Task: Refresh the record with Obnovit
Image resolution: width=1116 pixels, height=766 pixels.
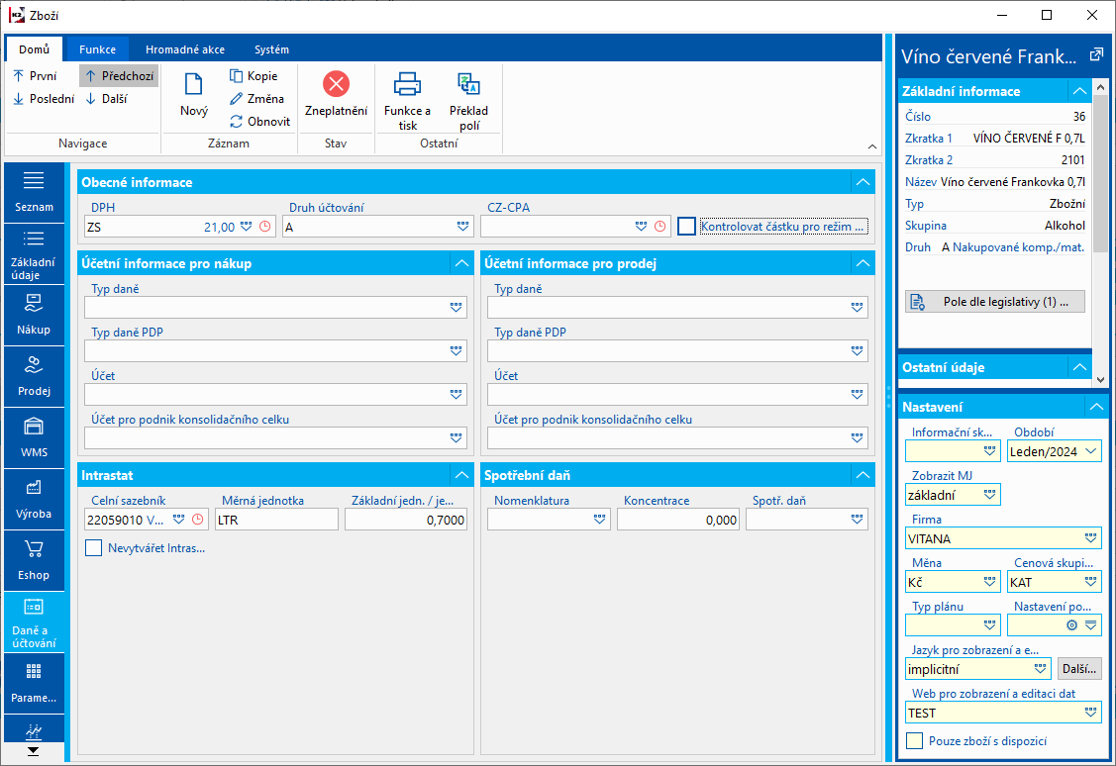Action: tap(260, 122)
